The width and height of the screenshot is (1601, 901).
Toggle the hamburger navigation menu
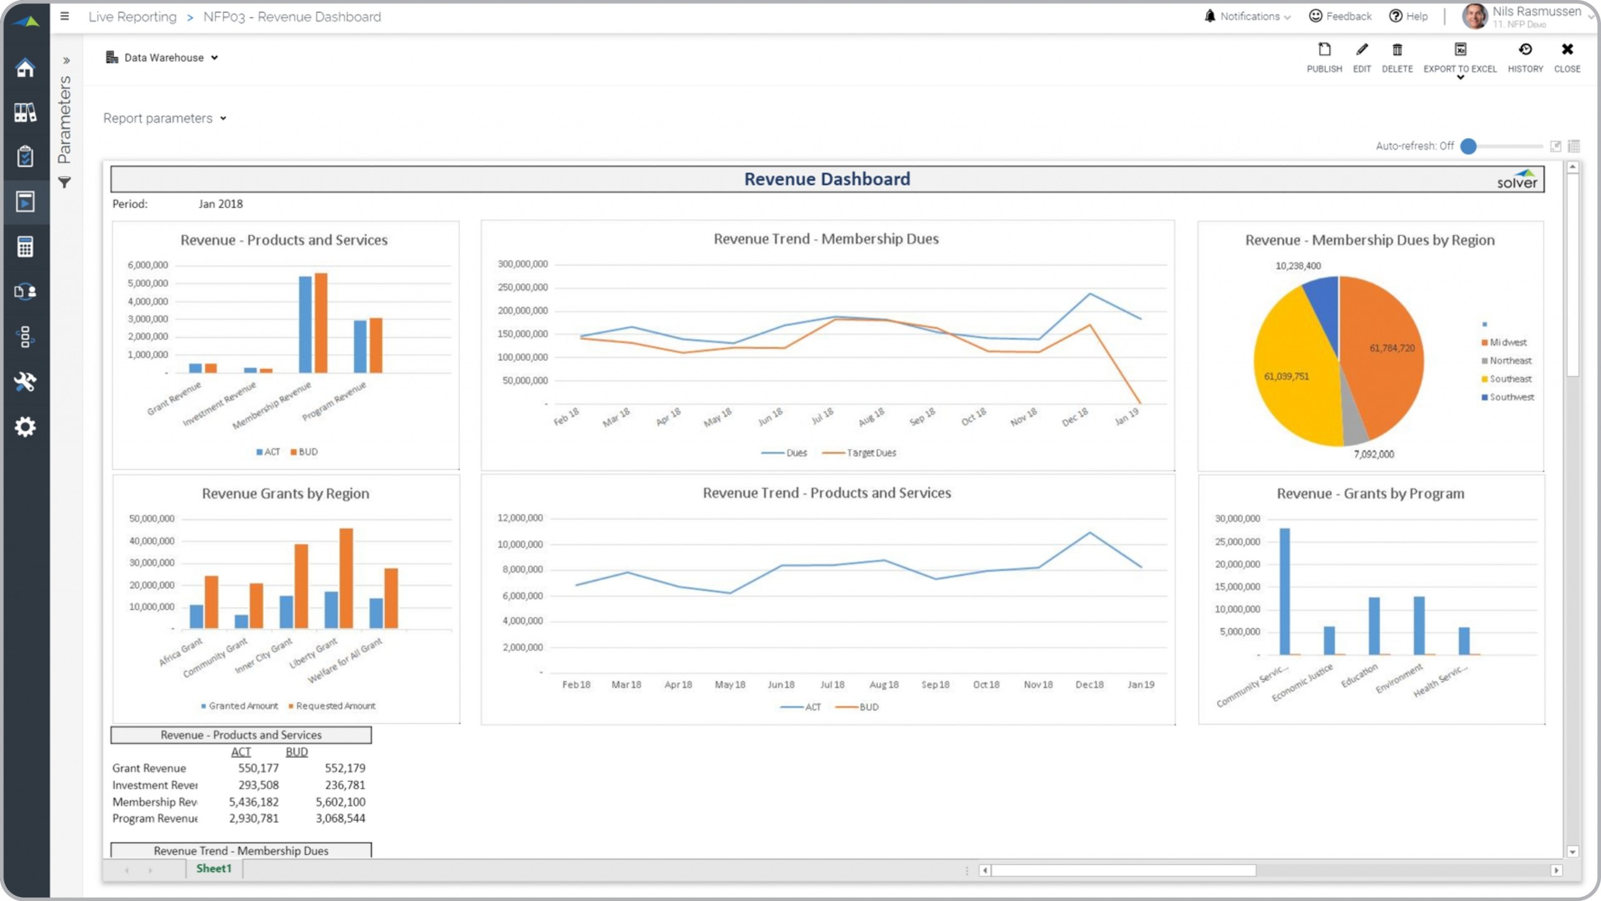[x=64, y=16]
